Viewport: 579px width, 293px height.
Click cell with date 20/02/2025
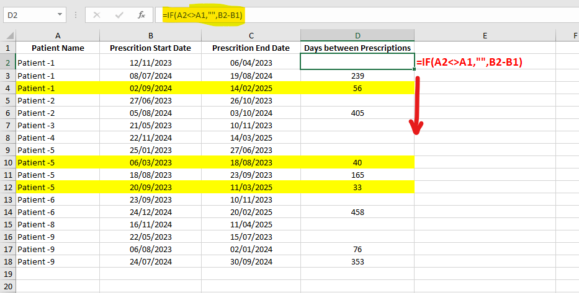[251, 212]
